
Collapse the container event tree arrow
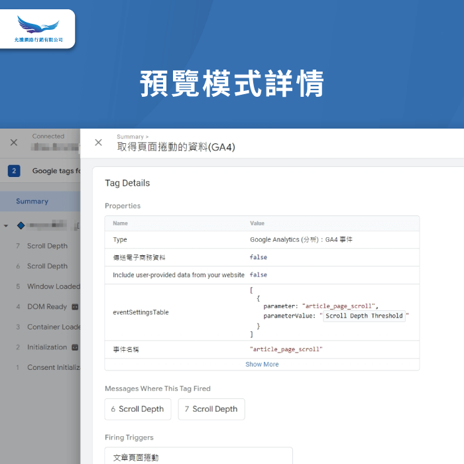coord(7,226)
